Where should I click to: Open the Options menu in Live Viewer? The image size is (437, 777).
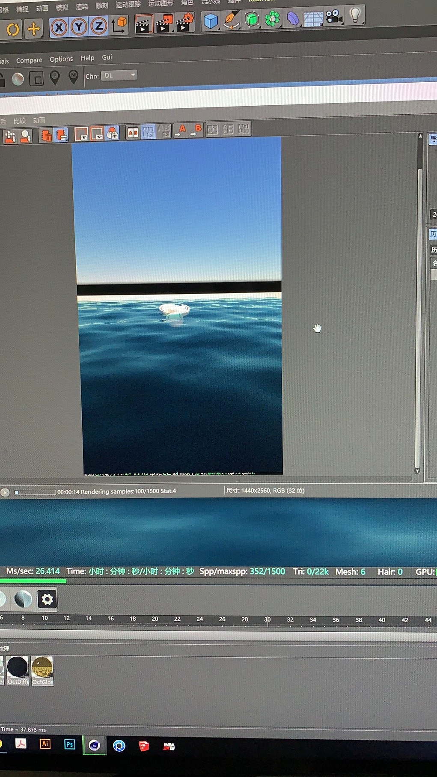click(x=61, y=59)
